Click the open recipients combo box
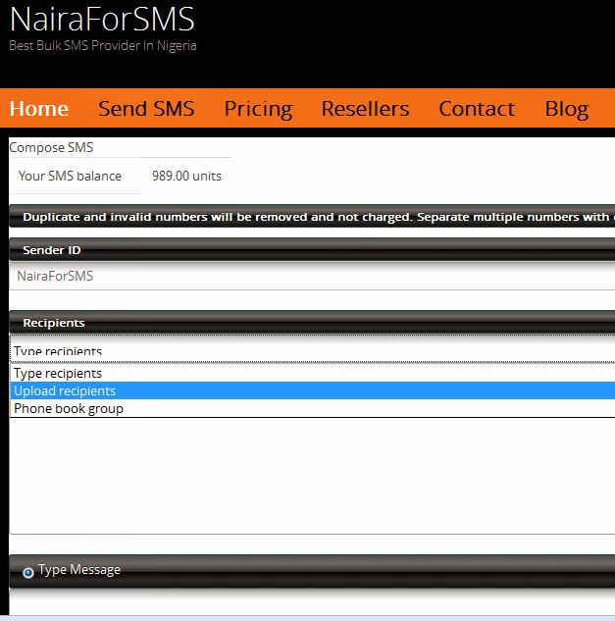This screenshot has width=615, height=621. pos(312,348)
